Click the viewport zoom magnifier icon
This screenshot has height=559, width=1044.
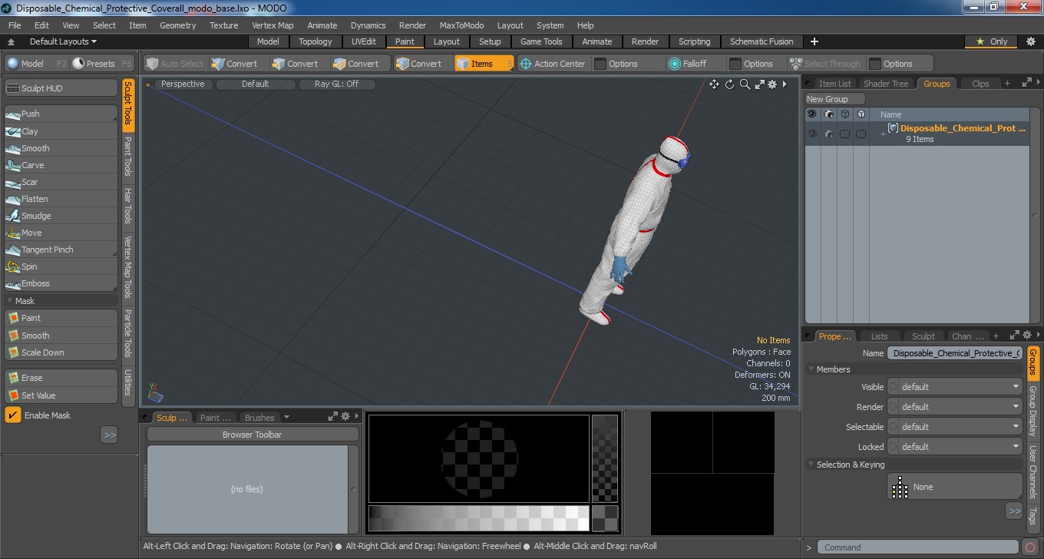tap(745, 84)
